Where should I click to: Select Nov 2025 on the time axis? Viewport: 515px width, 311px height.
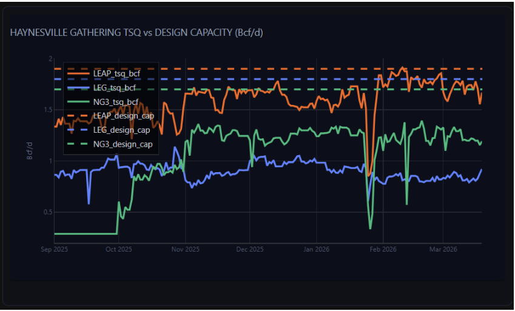pos(185,249)
